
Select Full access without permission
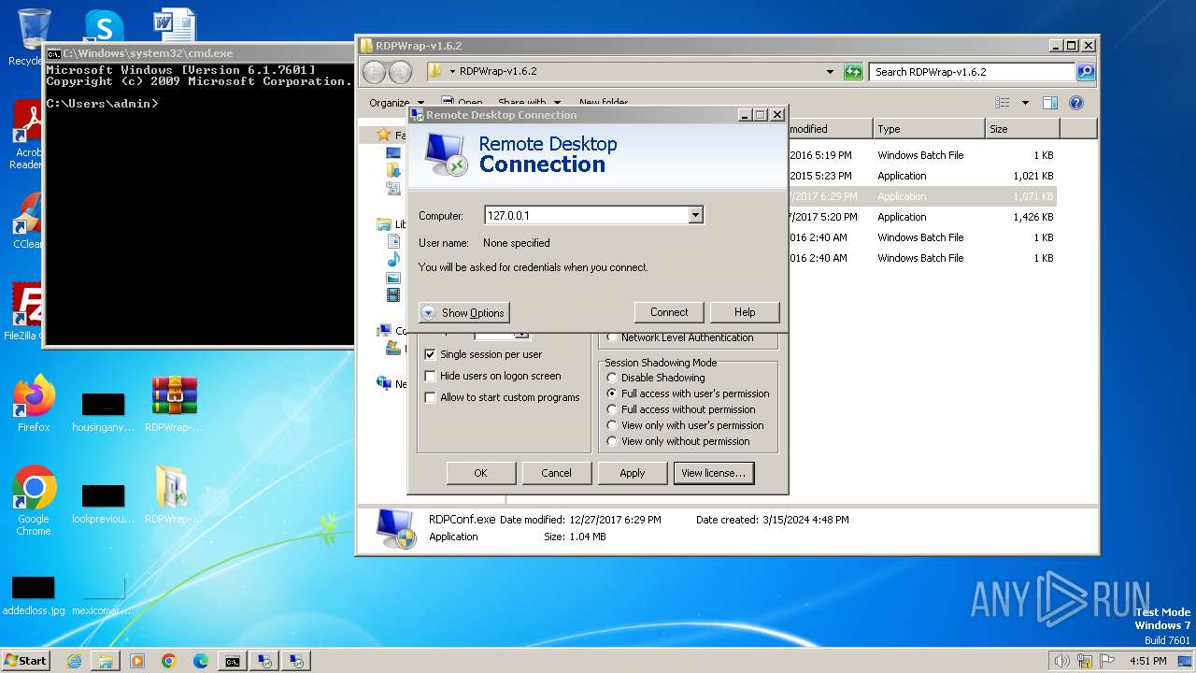(612, 409)
